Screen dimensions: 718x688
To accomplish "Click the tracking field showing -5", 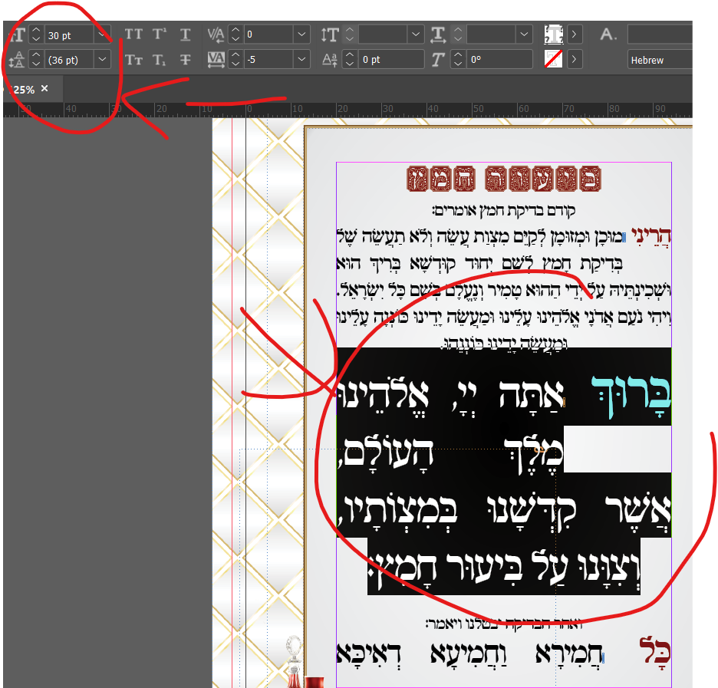I will (x=268, y=60).
